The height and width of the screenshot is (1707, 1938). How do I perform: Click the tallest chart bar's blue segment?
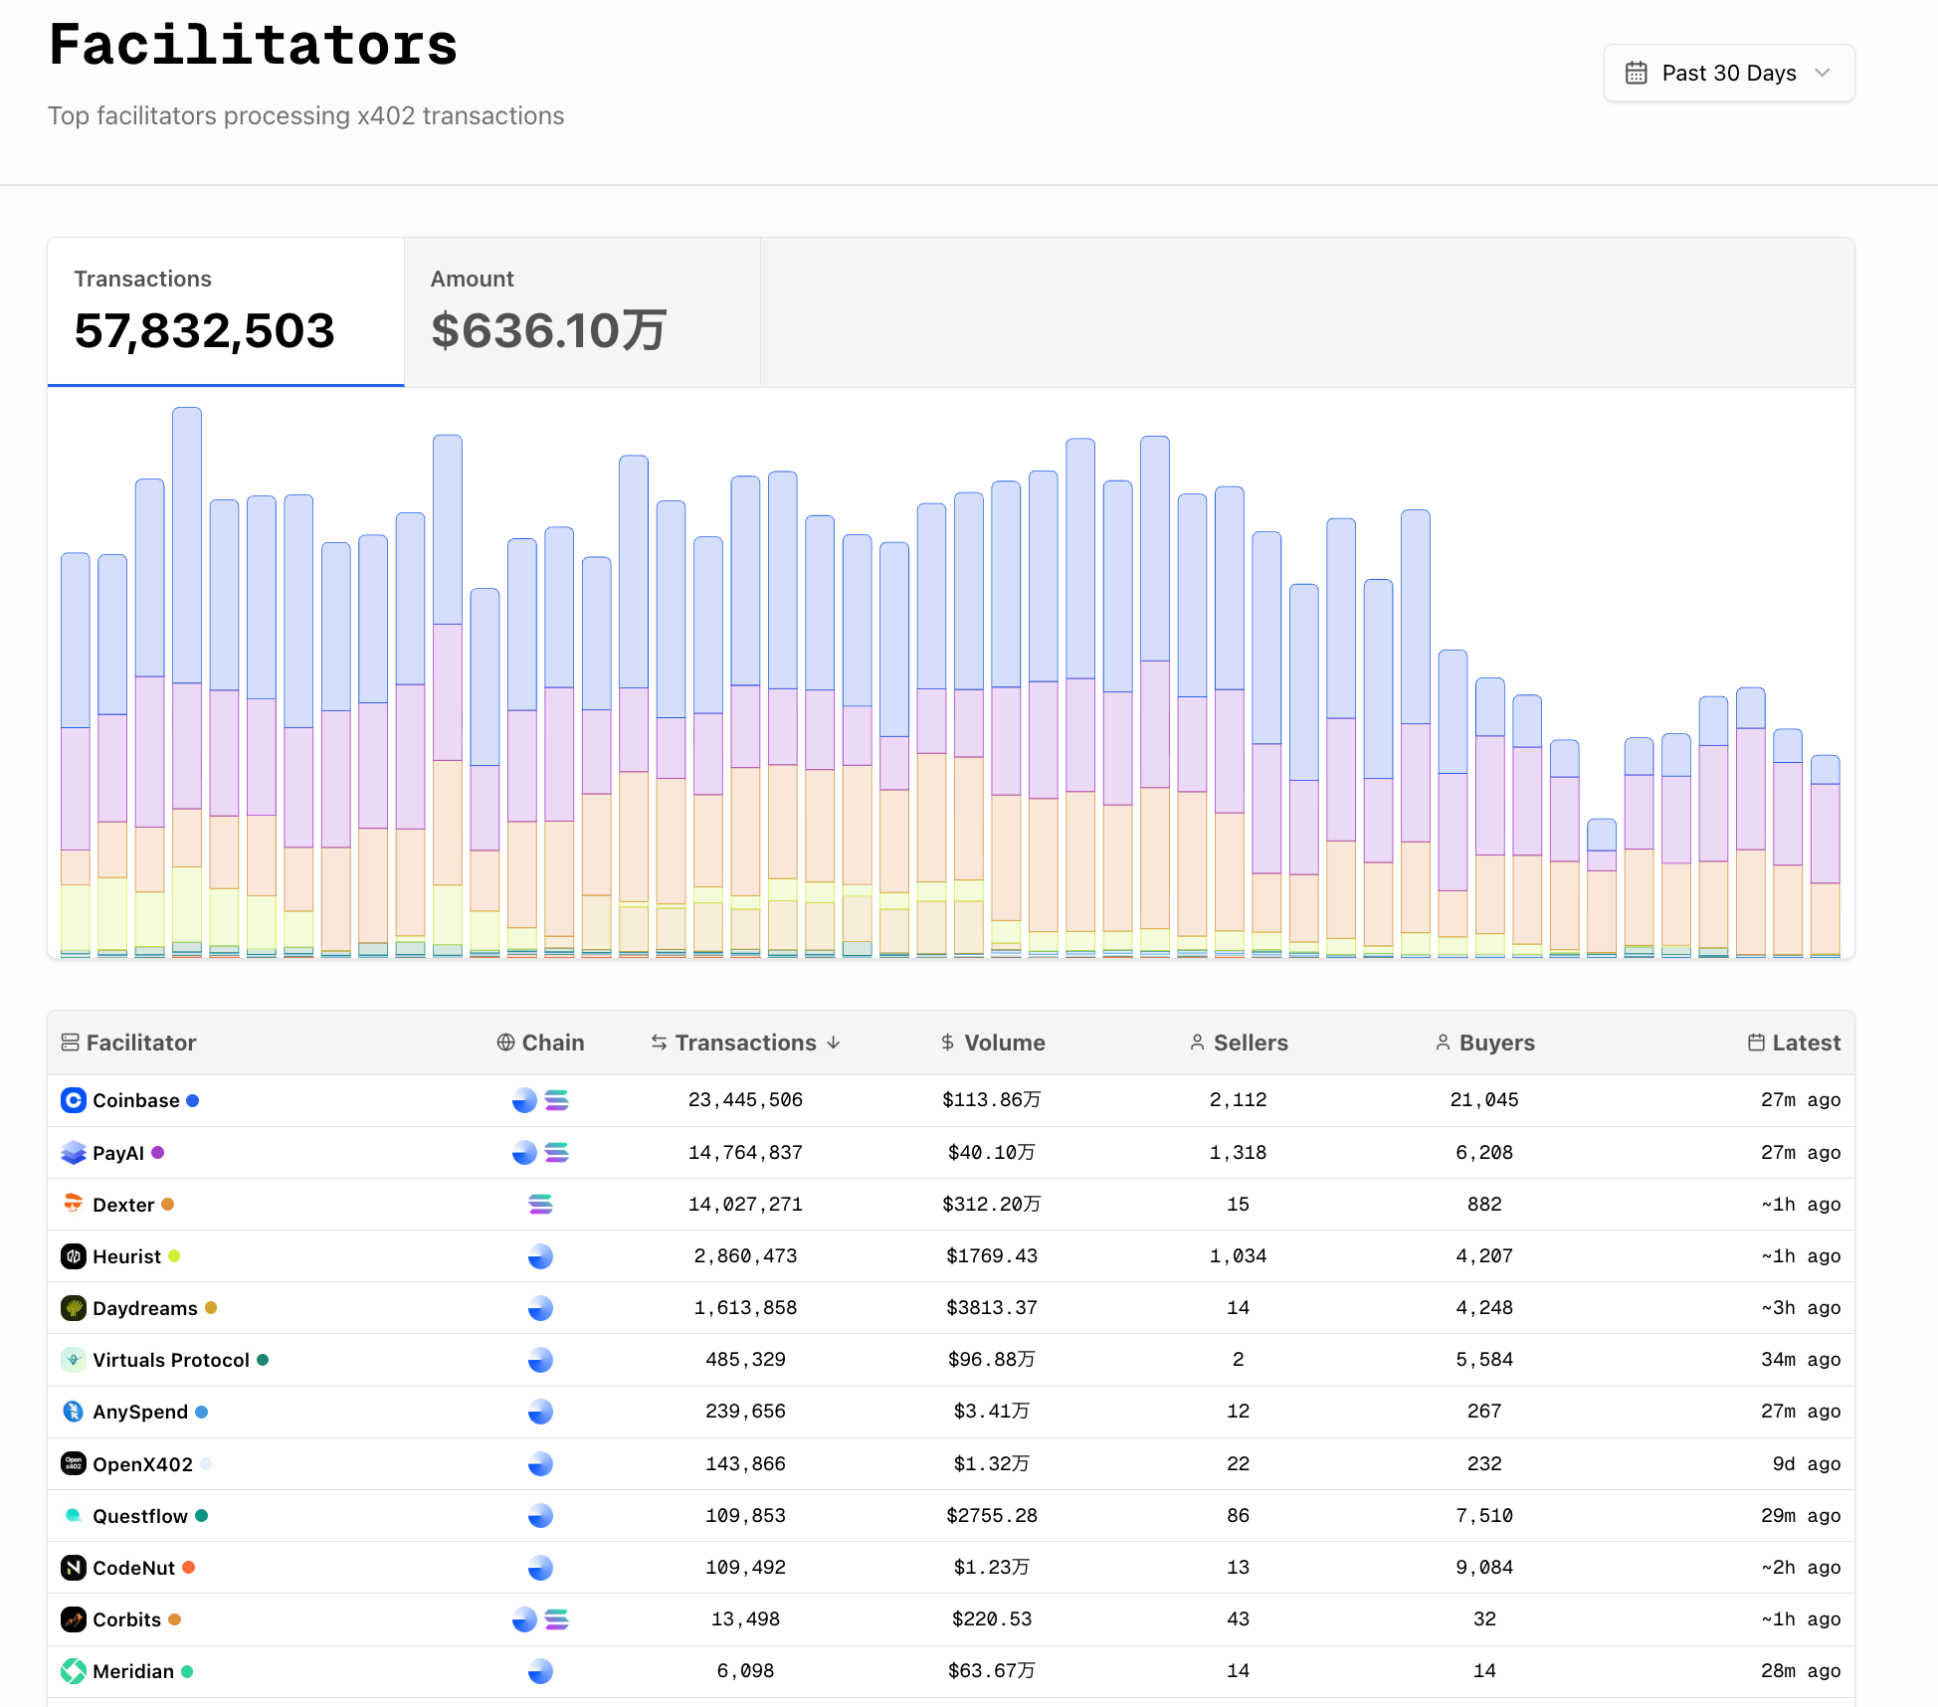click(x=187, y=545)
